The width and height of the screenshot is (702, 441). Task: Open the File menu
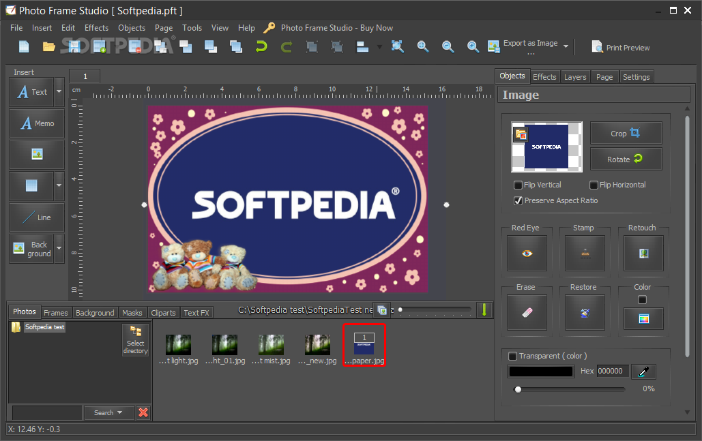(x=16, y=28)
